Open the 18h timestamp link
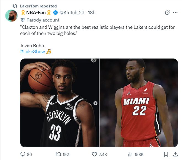The image size is (182, 160). 91,13
